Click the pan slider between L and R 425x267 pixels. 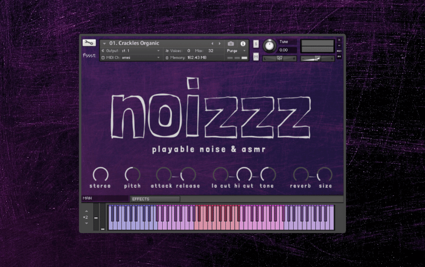click(x=279, y=58)
